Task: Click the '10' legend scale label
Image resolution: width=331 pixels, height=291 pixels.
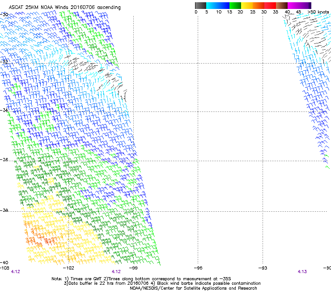Action: point(219,12)
